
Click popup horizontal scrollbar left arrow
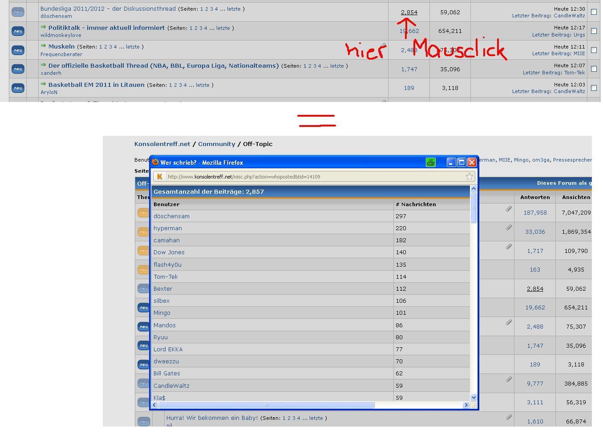tap(154, 405)
